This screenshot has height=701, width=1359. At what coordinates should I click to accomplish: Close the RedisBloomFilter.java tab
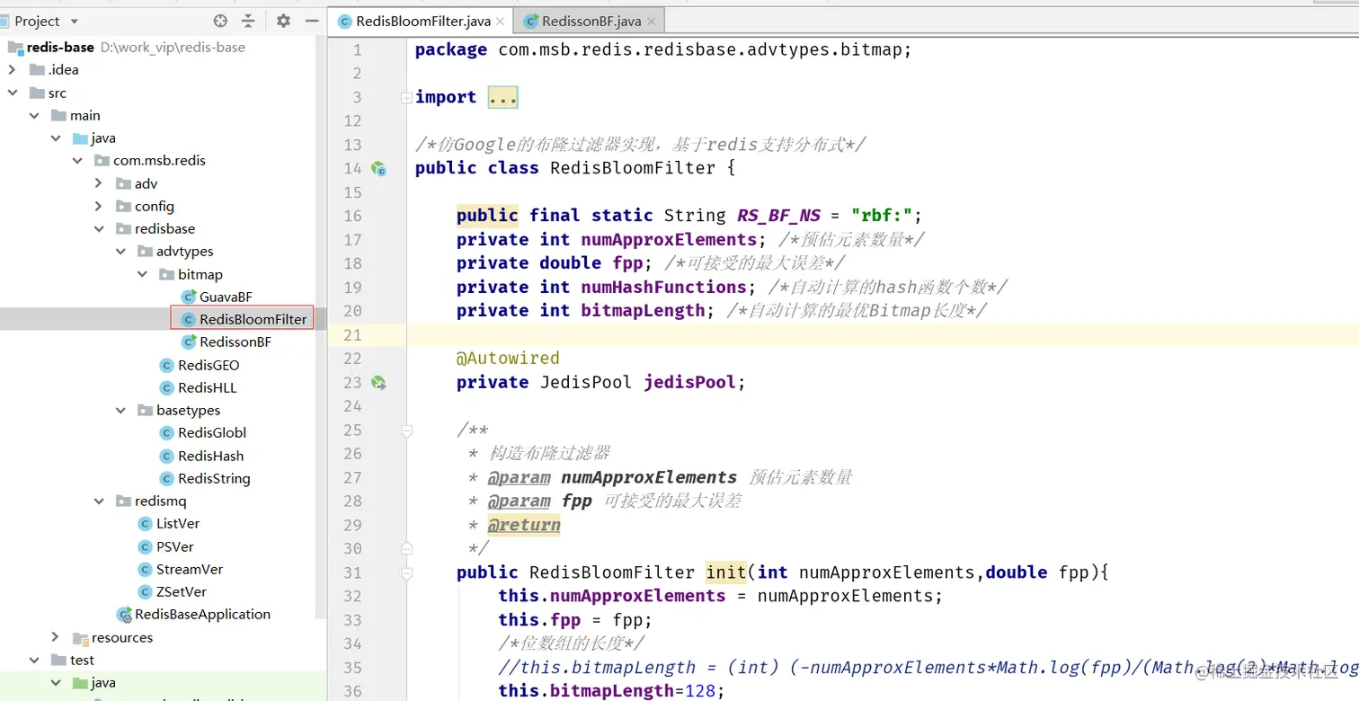click(x=500, y=22)
